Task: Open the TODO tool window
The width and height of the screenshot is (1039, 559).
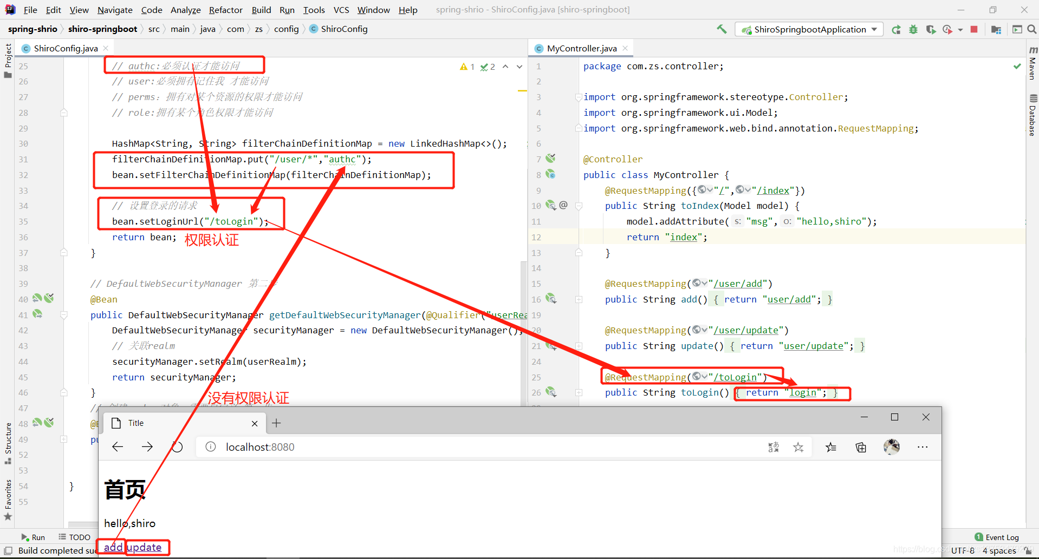Action: (75, 537)
